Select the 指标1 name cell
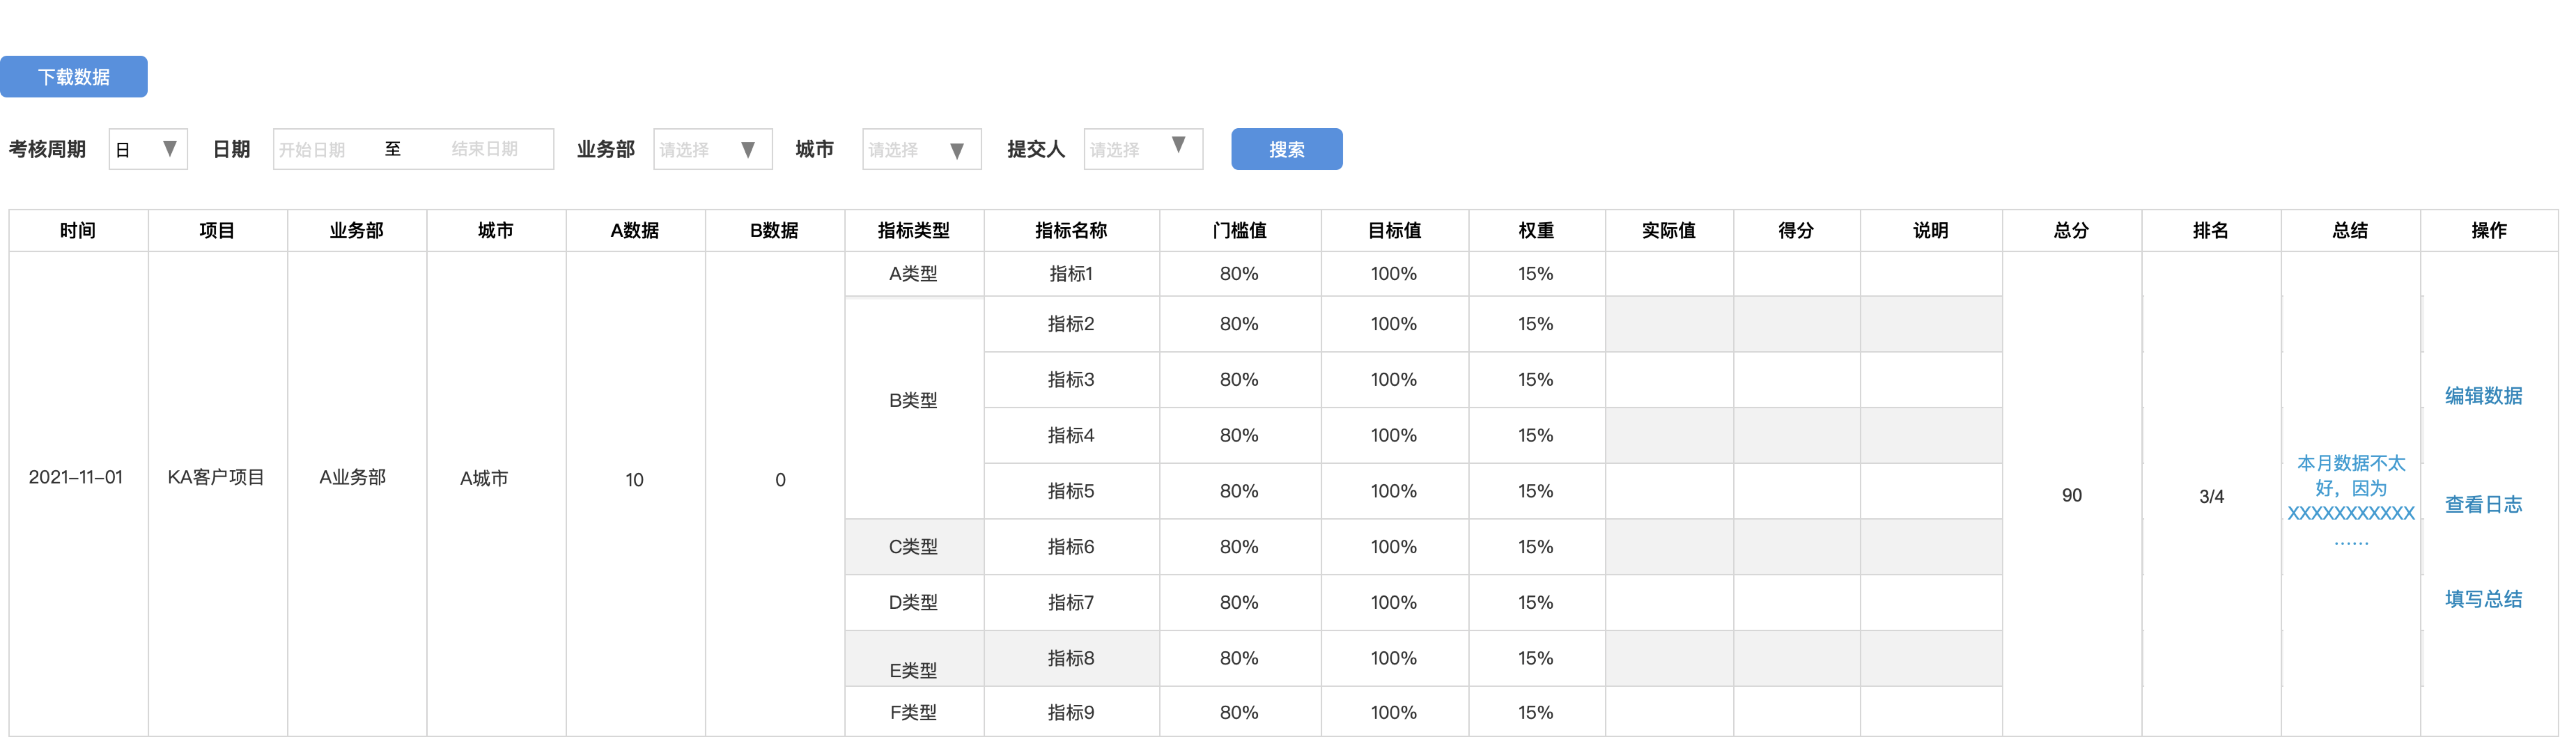The width and height of the screenshot is (2576, 737). (x=1071, y=274)
